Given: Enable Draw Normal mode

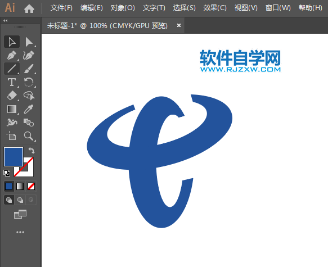Looking at the screenshot, I should pos(9,200).
